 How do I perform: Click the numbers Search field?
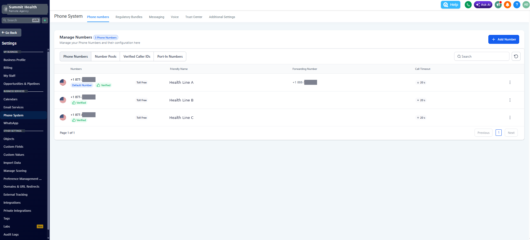click(482, 56)
